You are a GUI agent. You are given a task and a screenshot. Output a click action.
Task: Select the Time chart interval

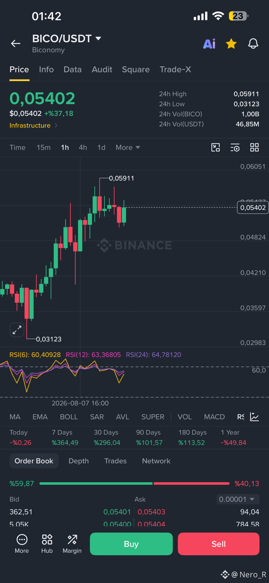click(x=18, y=147)
